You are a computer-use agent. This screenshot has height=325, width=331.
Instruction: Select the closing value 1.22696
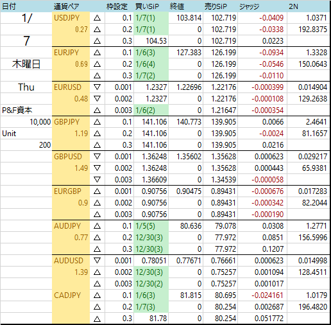189,87
